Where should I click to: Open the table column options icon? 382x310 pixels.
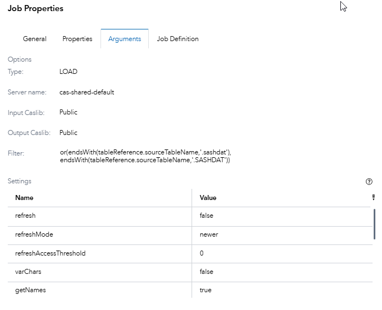[x=373, y=197]
